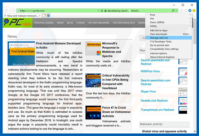Click the Malware activity section header
Image resolution: width=199 pixels, height=136 pixels.
click(164, 124)
